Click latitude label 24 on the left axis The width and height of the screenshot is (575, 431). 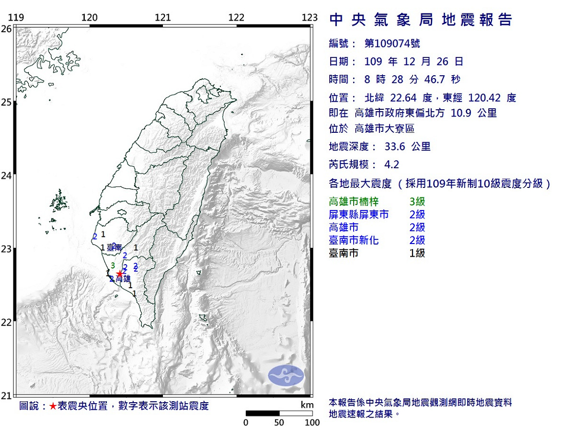[x=6, y=175]
